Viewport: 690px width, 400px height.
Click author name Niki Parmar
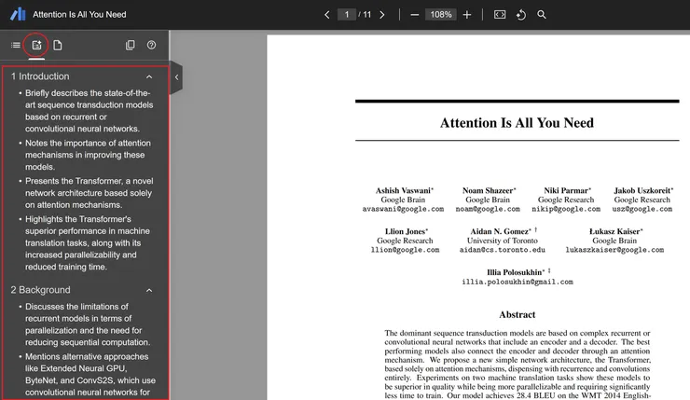coord(567,190)
